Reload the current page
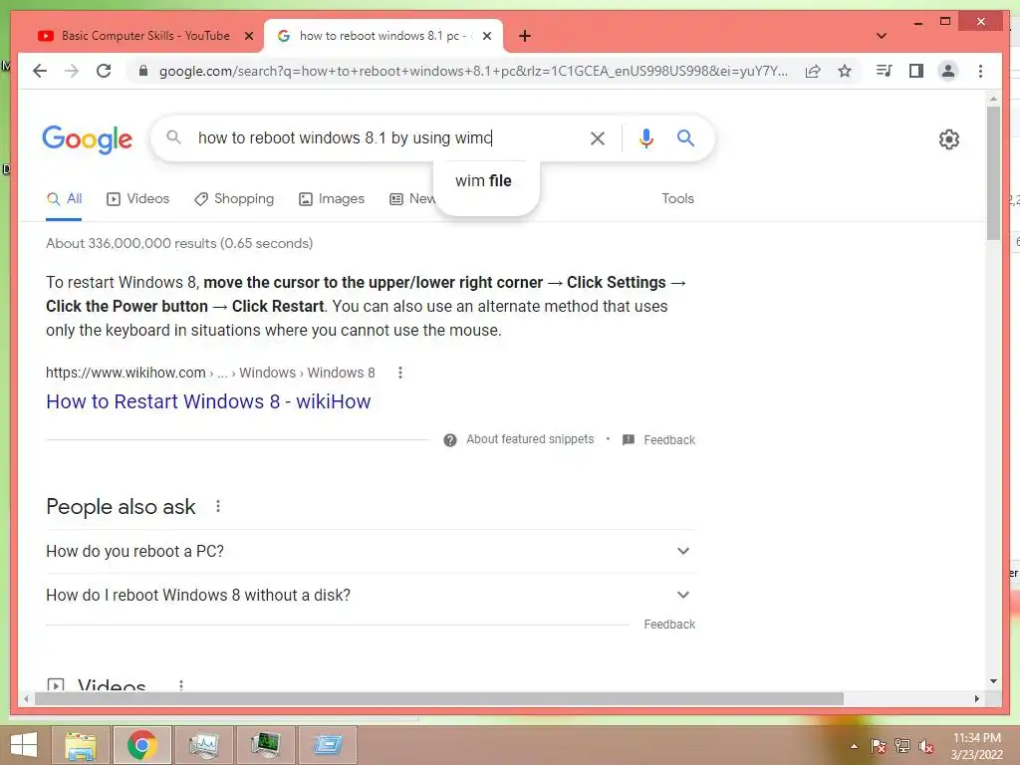 click(x=104, y=71)
